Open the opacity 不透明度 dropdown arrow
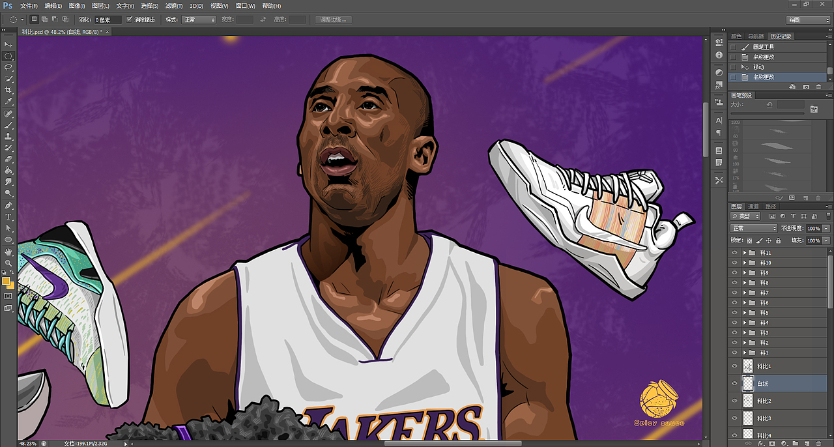 [x=827, y=229]
